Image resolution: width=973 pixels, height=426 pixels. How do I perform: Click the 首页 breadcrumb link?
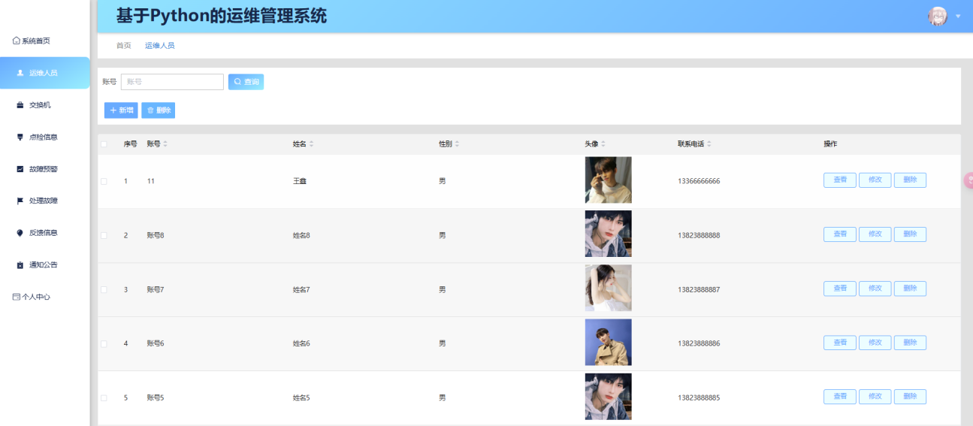[x=123, y=46]
